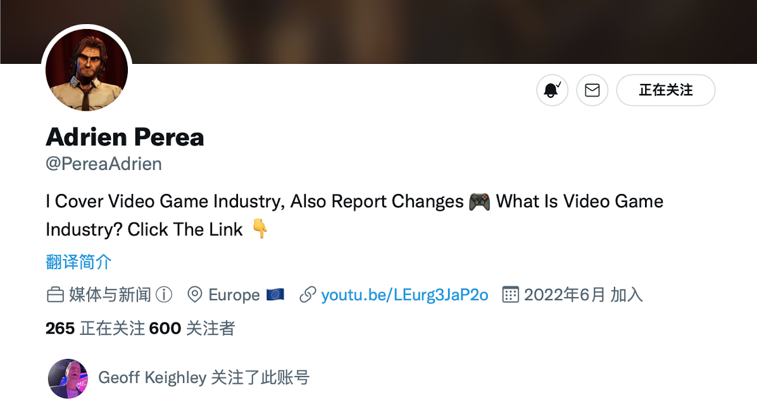Image resolution: width=757 pixels, height=412 pixels.
Task: Click the Europe location text
Action: [234, 294]
